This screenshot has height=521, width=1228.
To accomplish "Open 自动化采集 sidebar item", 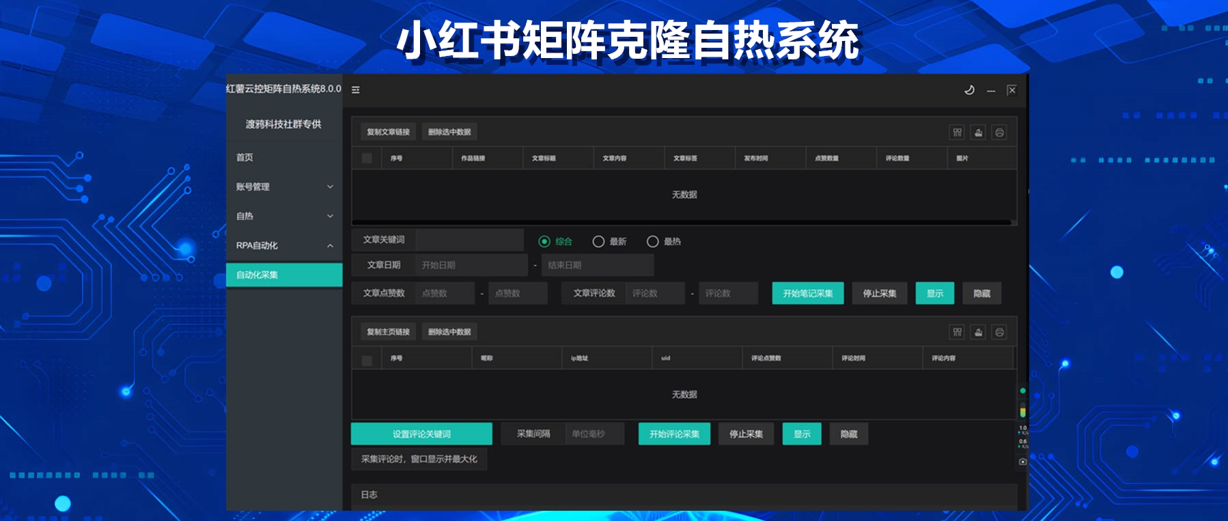I will pyautogui.click(x=283, y=275).
